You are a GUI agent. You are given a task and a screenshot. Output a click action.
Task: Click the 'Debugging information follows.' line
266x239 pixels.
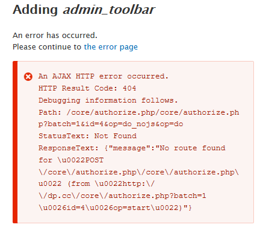[108, 100]
